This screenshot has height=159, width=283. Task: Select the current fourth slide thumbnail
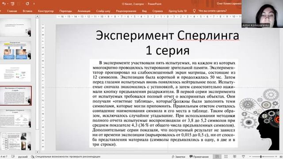click(x=15, y=95)
